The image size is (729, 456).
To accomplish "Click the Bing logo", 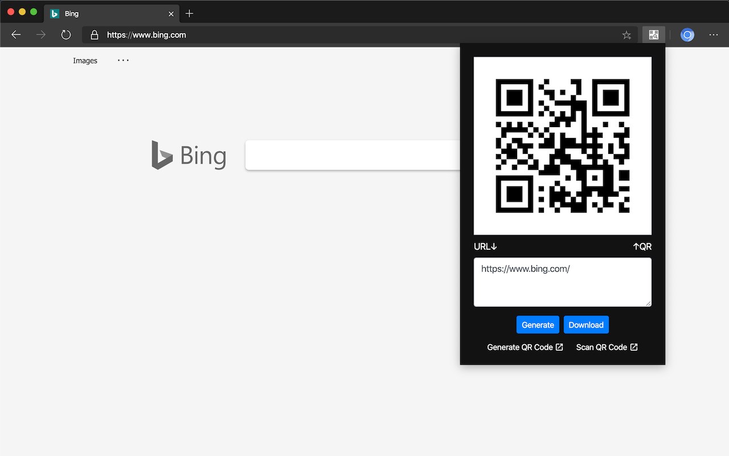I will click(x=189, y=155).
